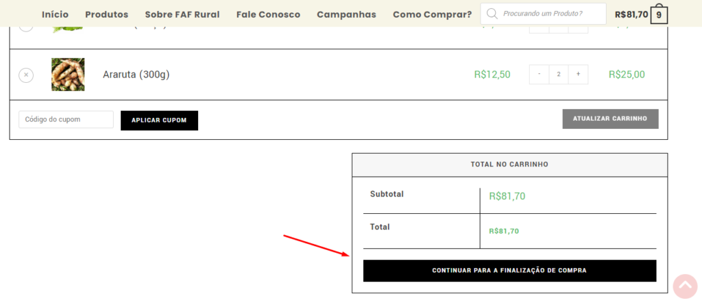
Task: Open the Araruta (300g) product link
Action: [136, 75]
